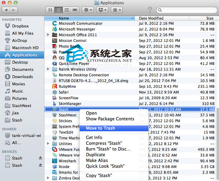Select the RubyMine app icon
219x181 pixels.
(x=54, y=86)
